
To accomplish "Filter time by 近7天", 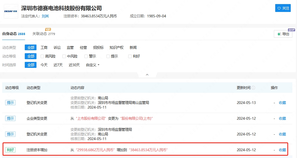I will pyautogui.click(x=58, y=65).
